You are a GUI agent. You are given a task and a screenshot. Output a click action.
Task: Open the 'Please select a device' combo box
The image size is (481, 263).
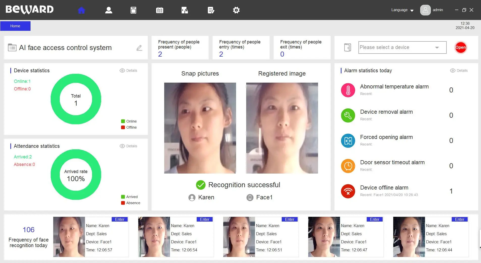click(x=402, y=47)
